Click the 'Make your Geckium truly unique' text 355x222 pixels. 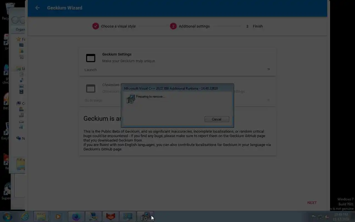pos(128,61)
